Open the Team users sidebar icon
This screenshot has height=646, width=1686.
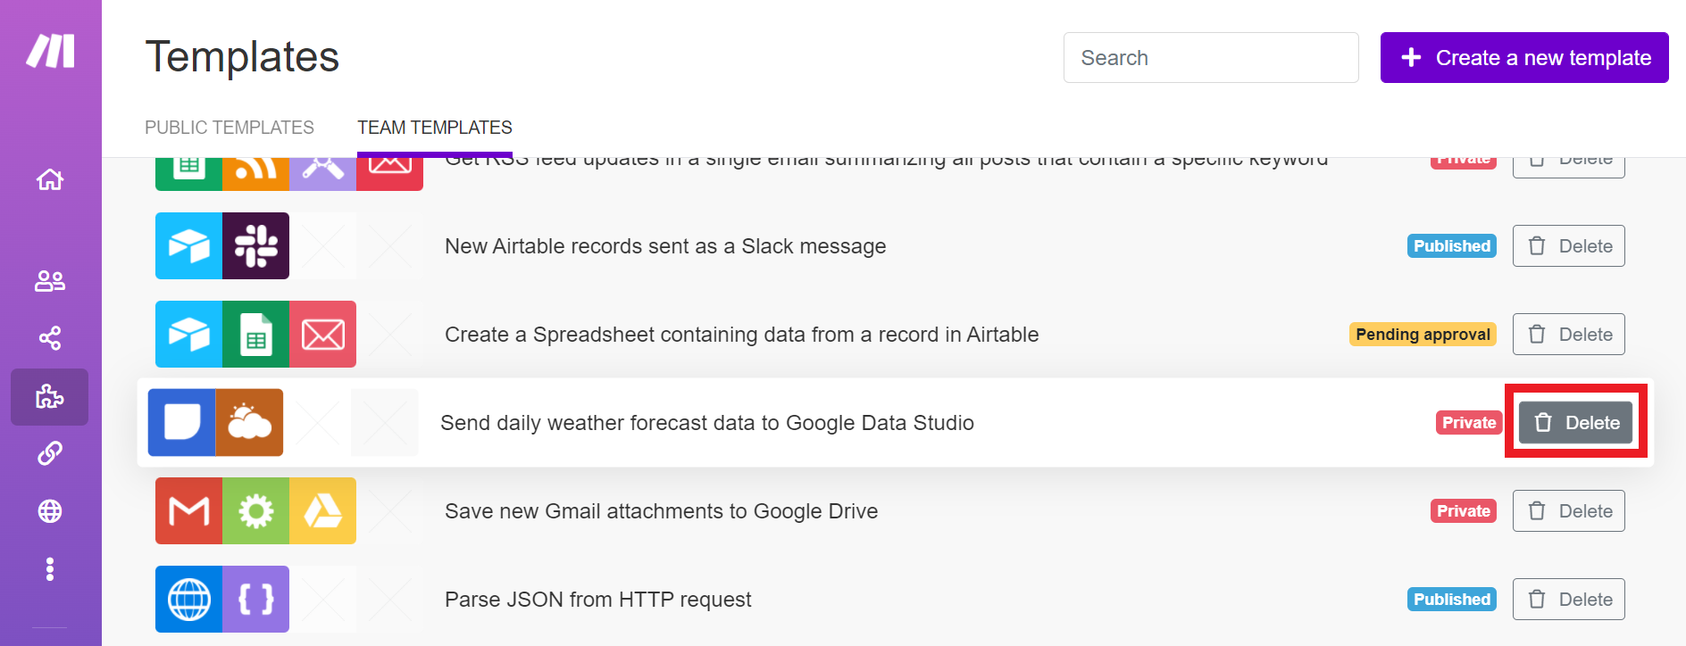pos(50,281)
